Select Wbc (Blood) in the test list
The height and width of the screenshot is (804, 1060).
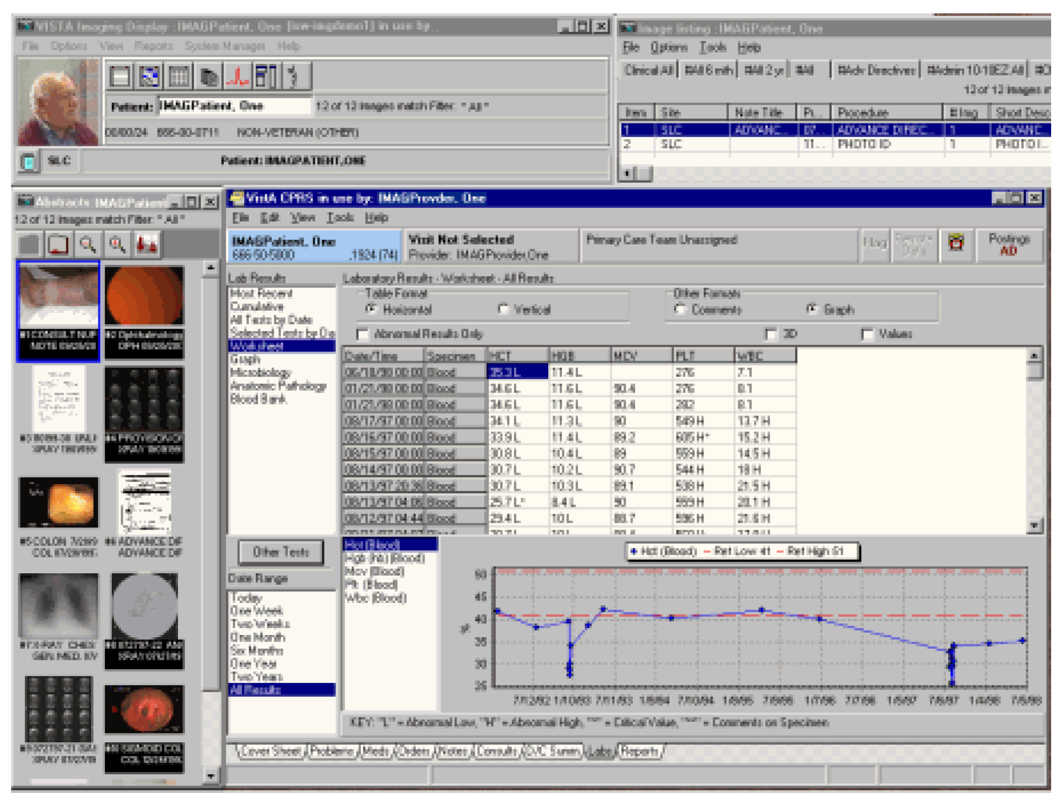pyautogui.click(x=376, y=598)
